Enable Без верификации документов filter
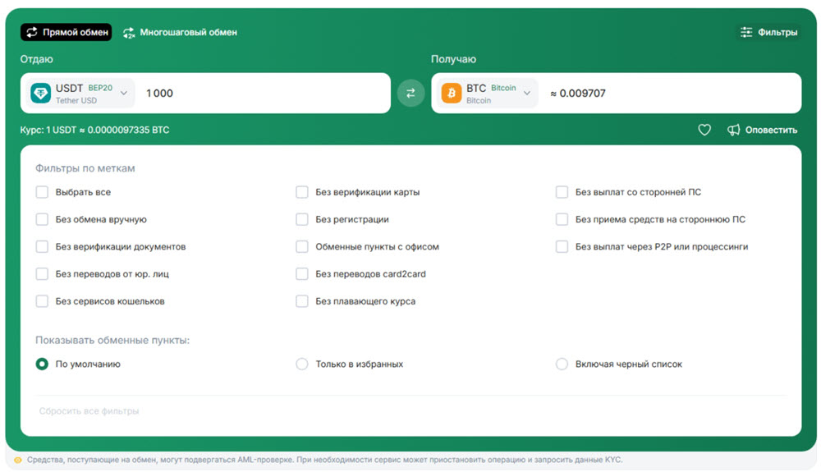This screenshot has height=472, width=821. [x=42, y=246]
